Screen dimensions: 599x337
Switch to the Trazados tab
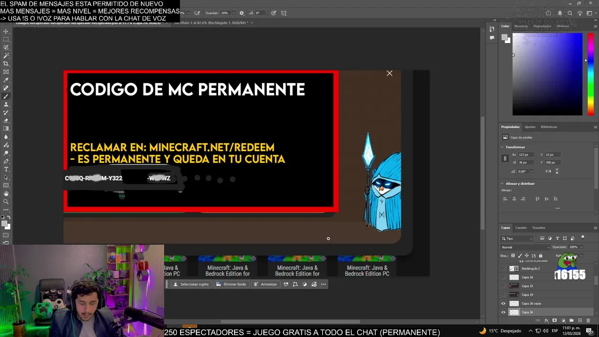[x=539, y=228]
